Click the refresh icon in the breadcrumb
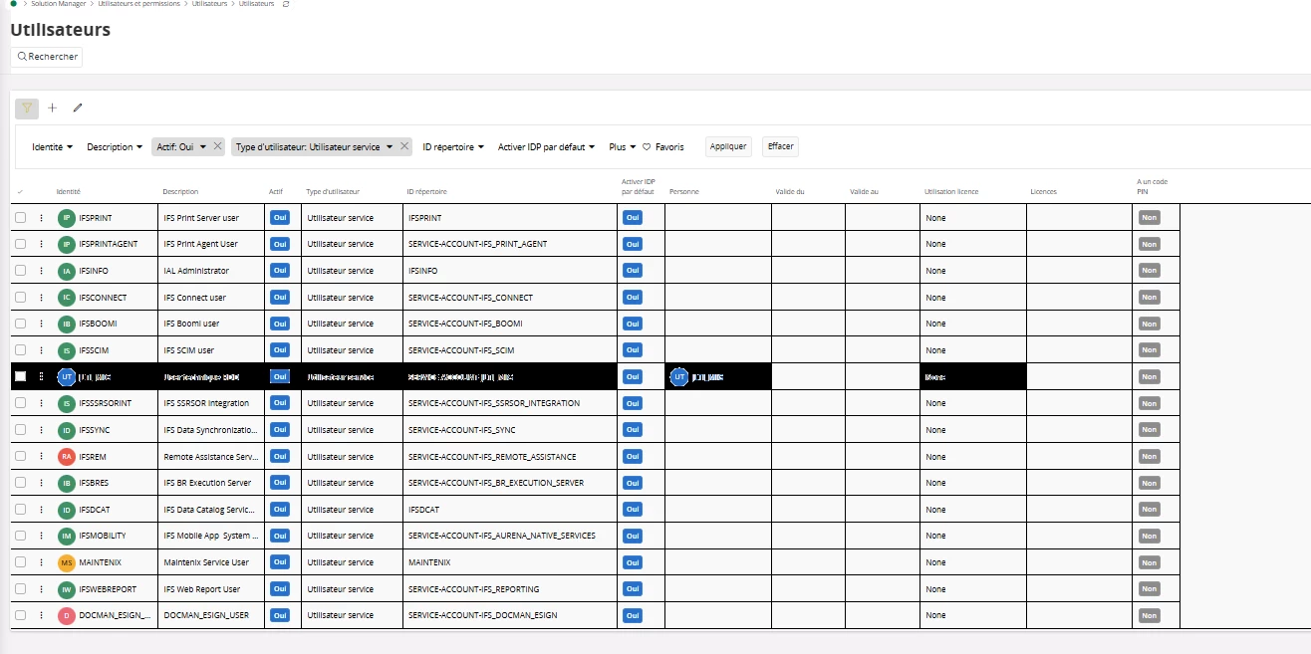 287,4
